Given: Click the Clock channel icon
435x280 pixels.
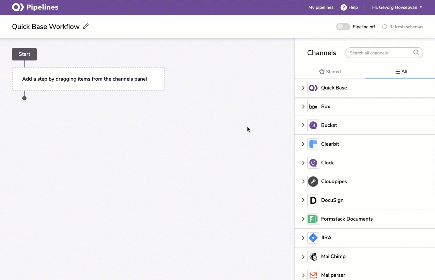Looking at the screenshot, I should point(313,163).
